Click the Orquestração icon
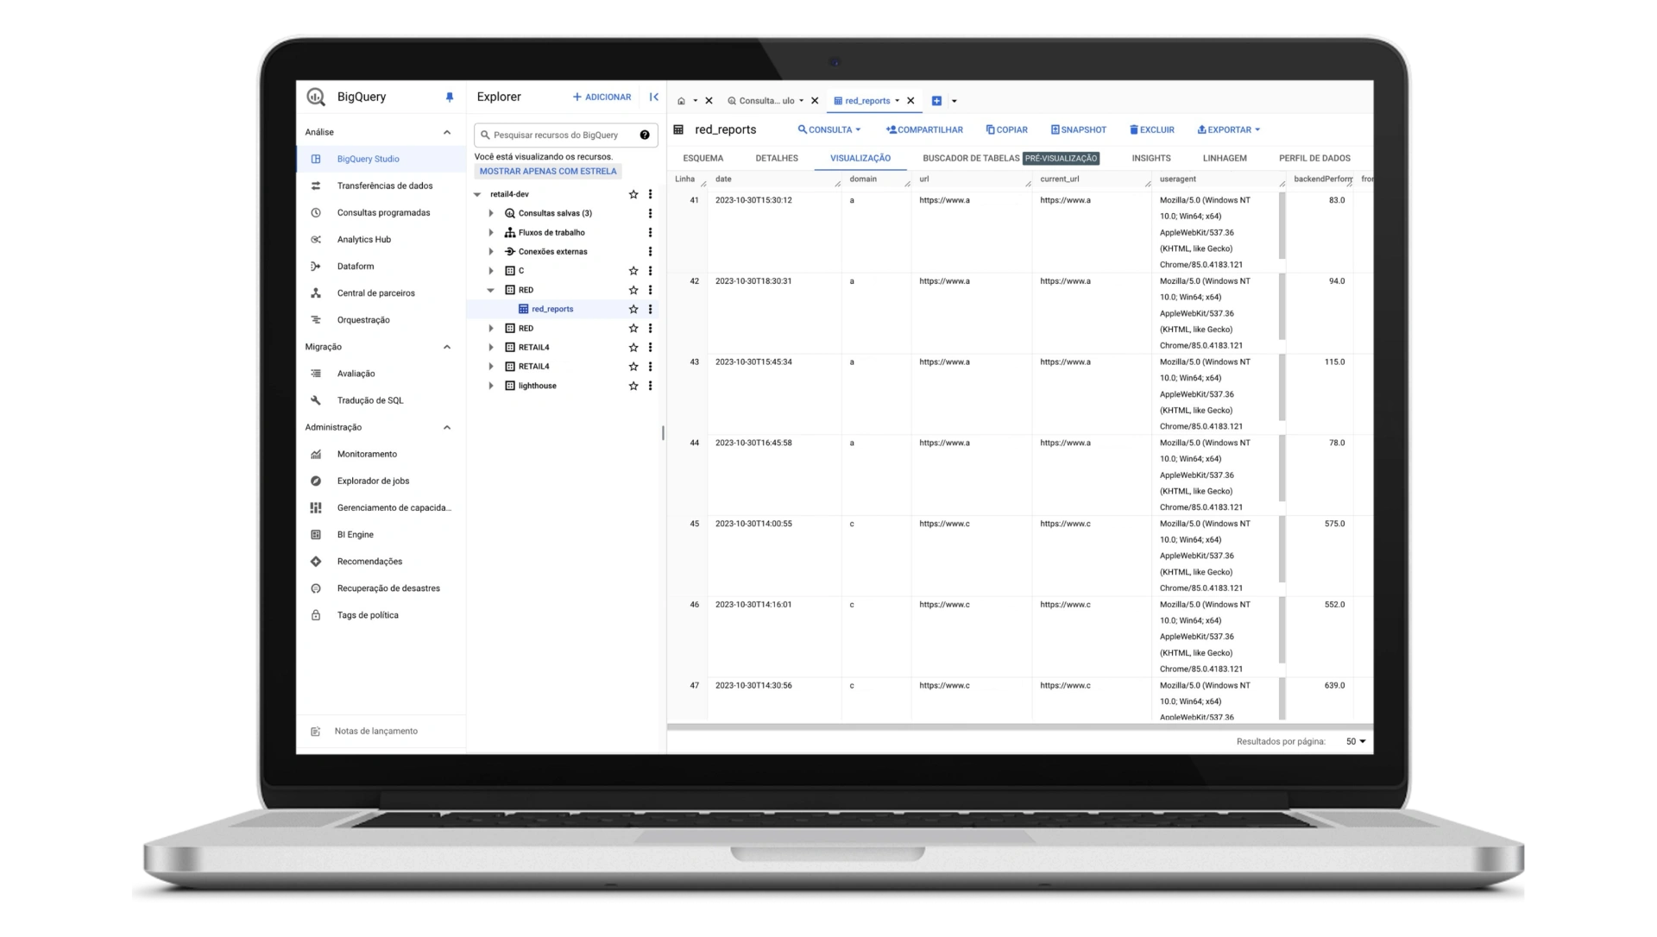Screen dimensions: 1657x937 click(316, 319)
